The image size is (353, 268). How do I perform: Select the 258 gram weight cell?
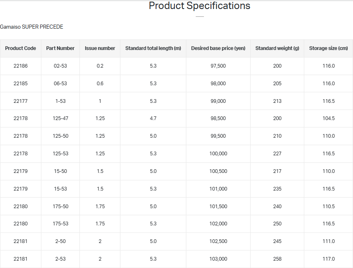click(x=277, y=259)
